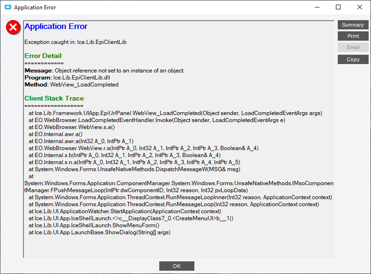Image resolution: width=371 pixels, height=274 pixels.
Task: Click the EpiUrlPanel.WebView_LoadCompleted stack line
Action: pos(175,113)
